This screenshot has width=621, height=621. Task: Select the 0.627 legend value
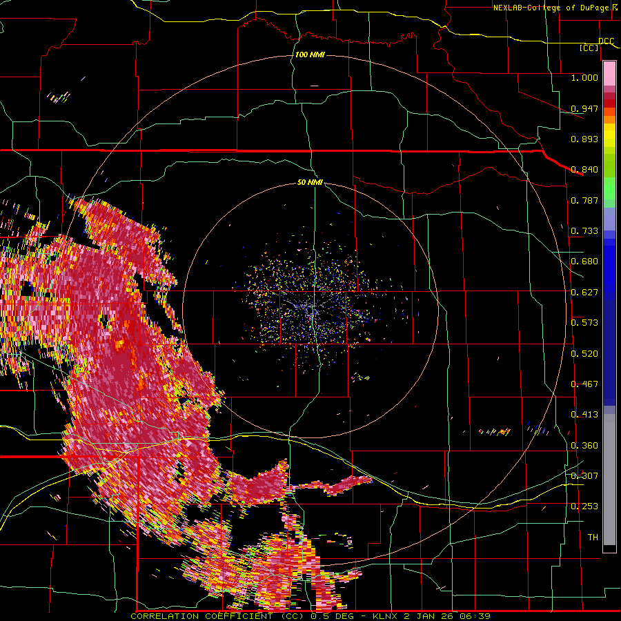pyautogui.click(x=584, y=293)
